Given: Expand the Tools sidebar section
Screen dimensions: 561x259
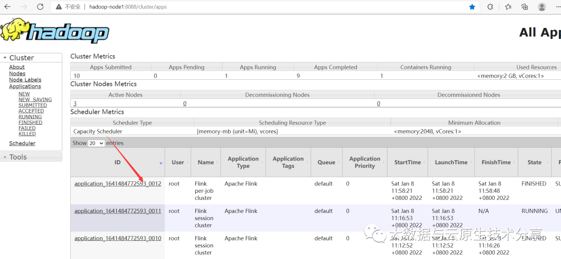Looking at the screenshot, I should (x=18, y=157).
